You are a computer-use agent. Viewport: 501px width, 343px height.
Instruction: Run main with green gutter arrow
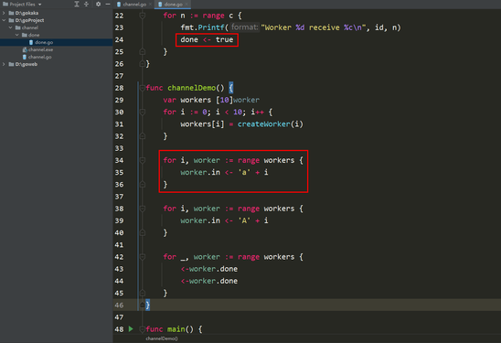click(131, 329)
